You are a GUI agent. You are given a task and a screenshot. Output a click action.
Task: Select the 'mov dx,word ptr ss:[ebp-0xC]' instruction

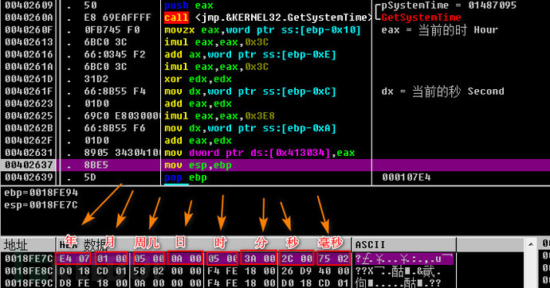pyautogui.click(x=250, y=91)
